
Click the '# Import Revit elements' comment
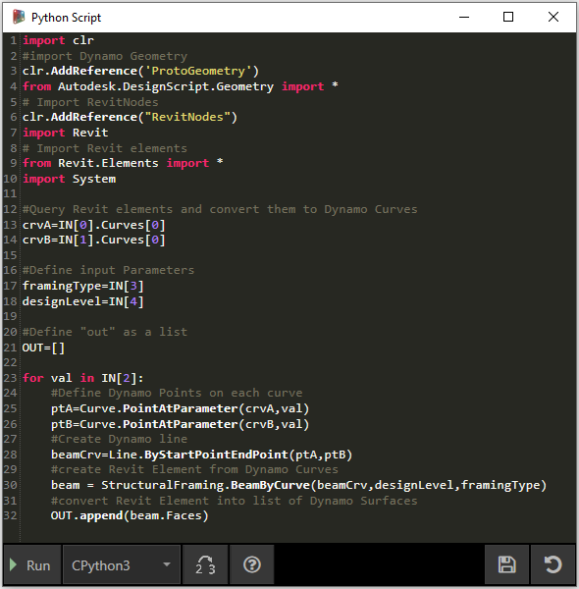pyautogui.click(x=105, y=148)
